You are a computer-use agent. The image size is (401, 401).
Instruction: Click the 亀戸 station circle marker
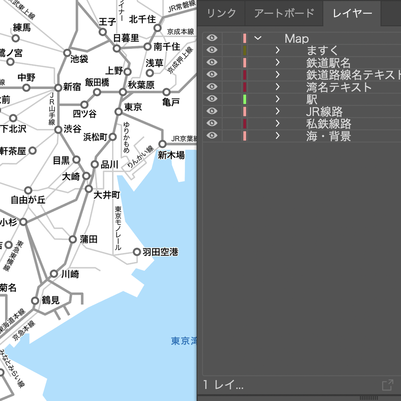166,92
